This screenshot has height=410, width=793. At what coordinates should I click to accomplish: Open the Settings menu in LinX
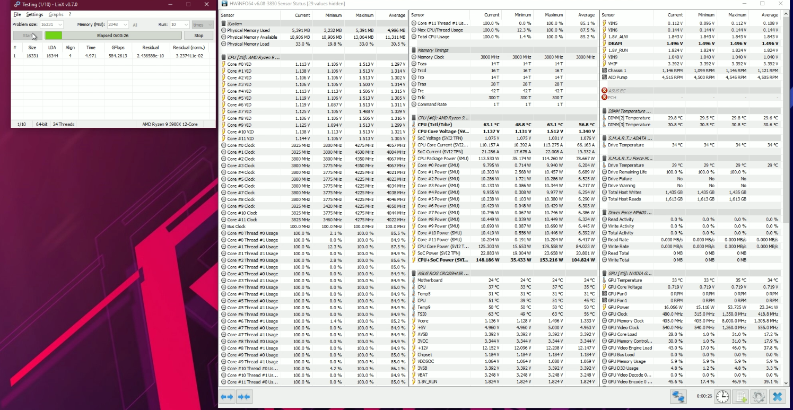point(34,14)
